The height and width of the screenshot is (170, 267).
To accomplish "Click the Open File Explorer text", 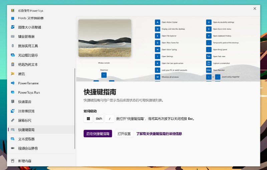I will pos(169,36).
